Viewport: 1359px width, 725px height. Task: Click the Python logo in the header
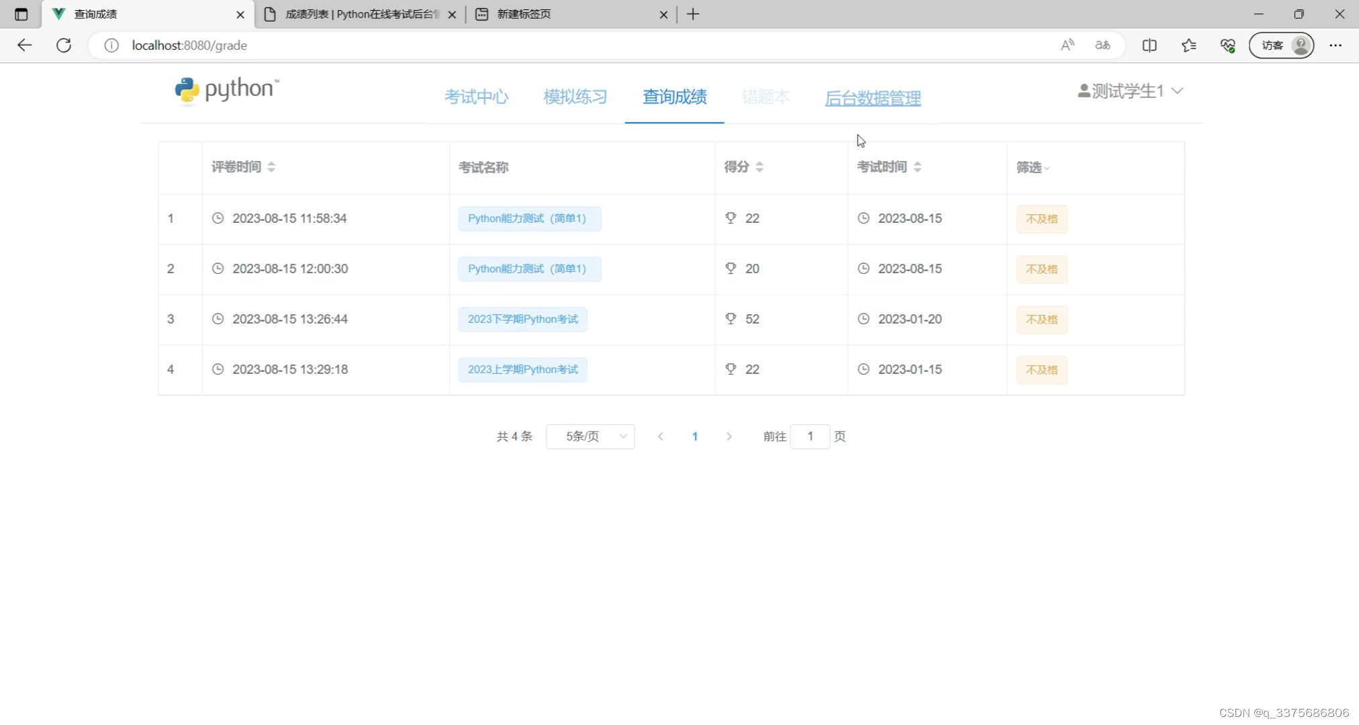[226, 91]
